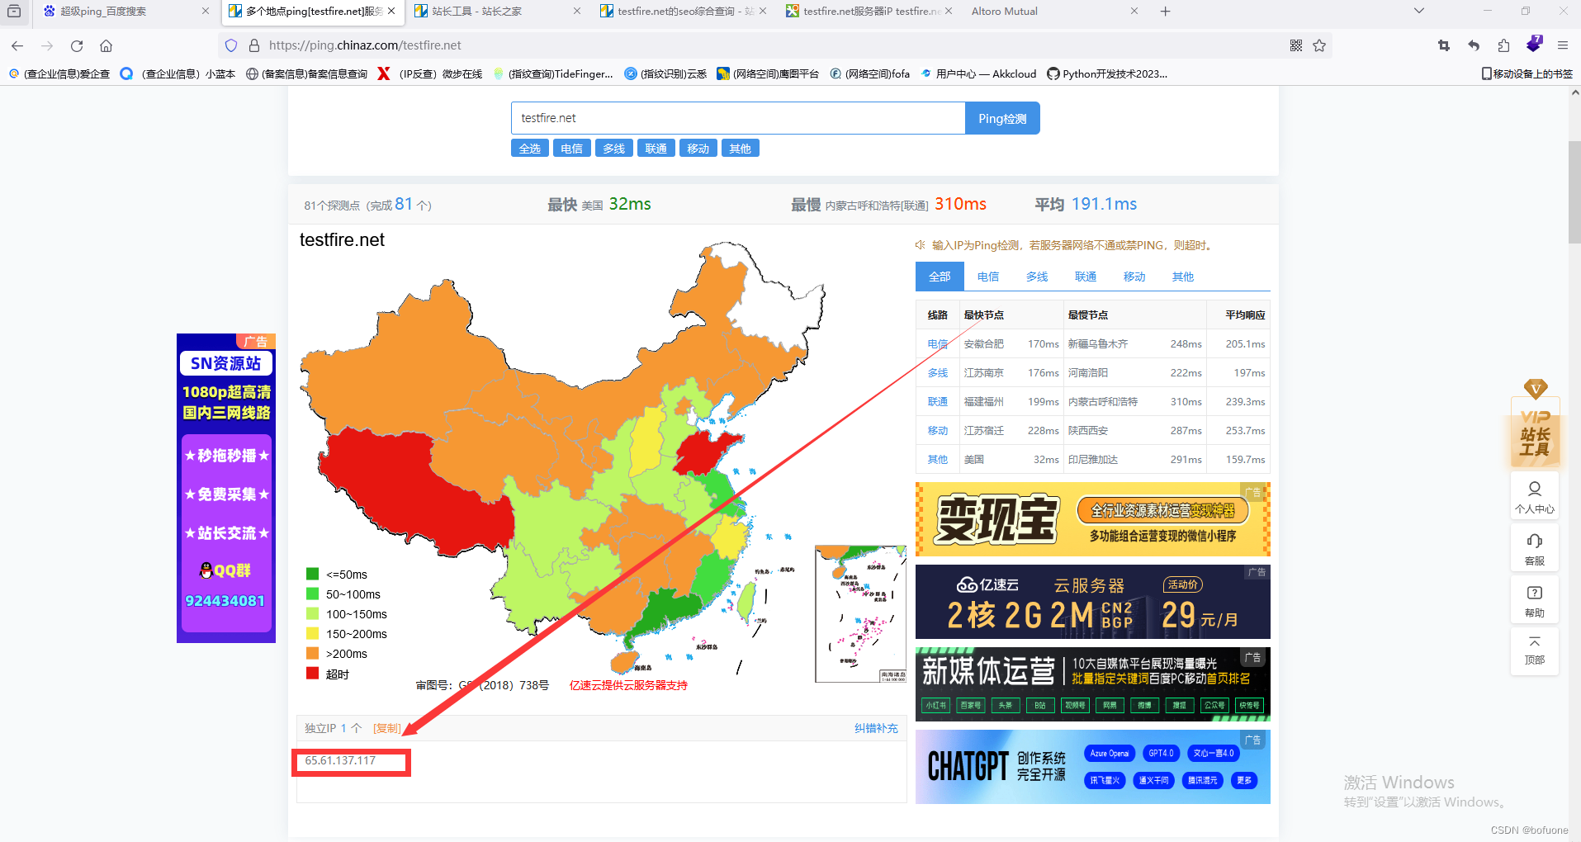This screenshot has width=1581, height=842.
Task: Toggle the 电信 filter below search box
Action: [571, 149]
